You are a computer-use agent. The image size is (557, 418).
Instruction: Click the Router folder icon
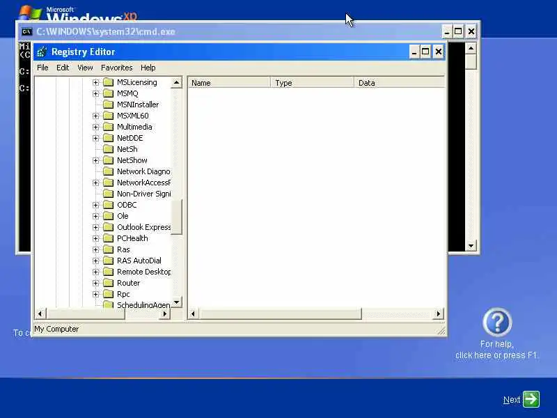point(108,283)
